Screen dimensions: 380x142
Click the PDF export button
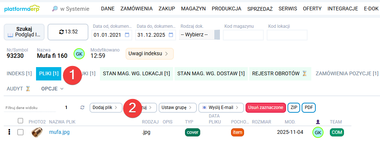coord(309,108)
